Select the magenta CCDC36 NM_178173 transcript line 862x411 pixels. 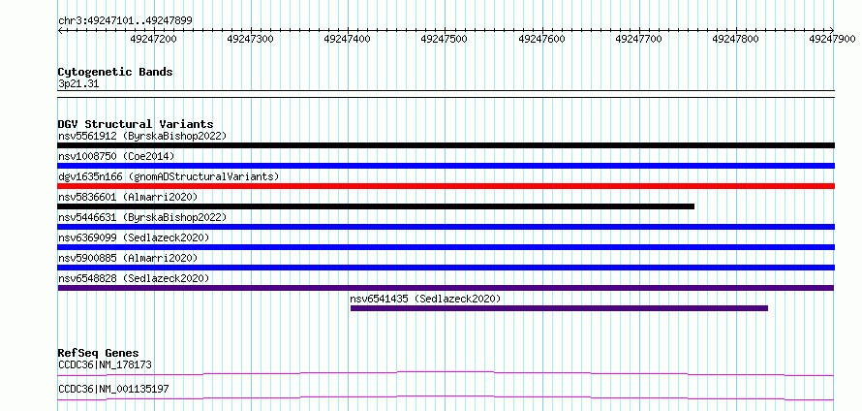[x=446, y=373]
